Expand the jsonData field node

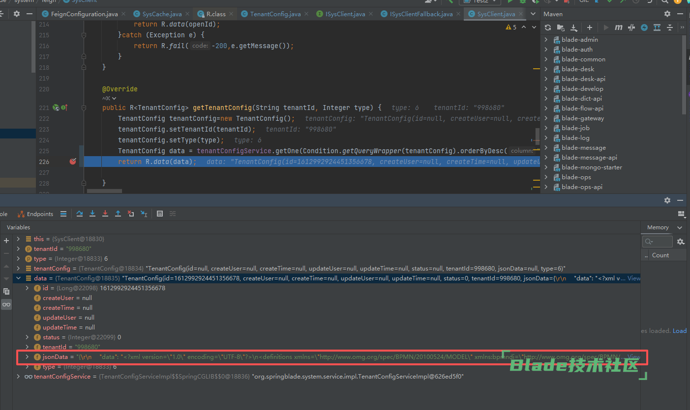(x=28, y=357)
